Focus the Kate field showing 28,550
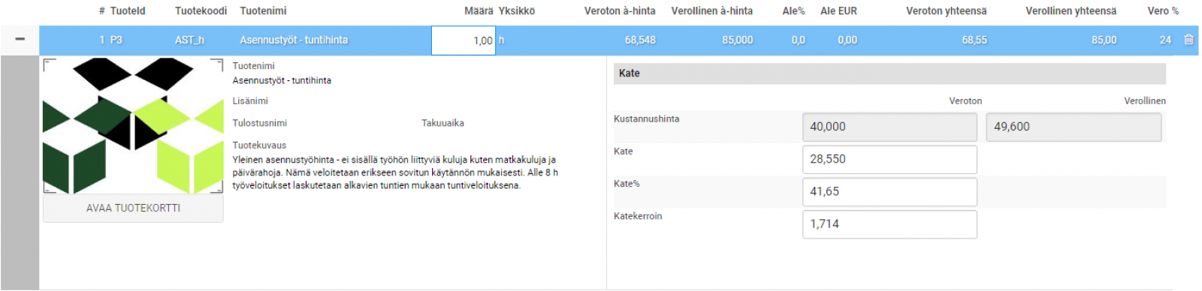This screenshot has width=1202, height=291. 889,159
